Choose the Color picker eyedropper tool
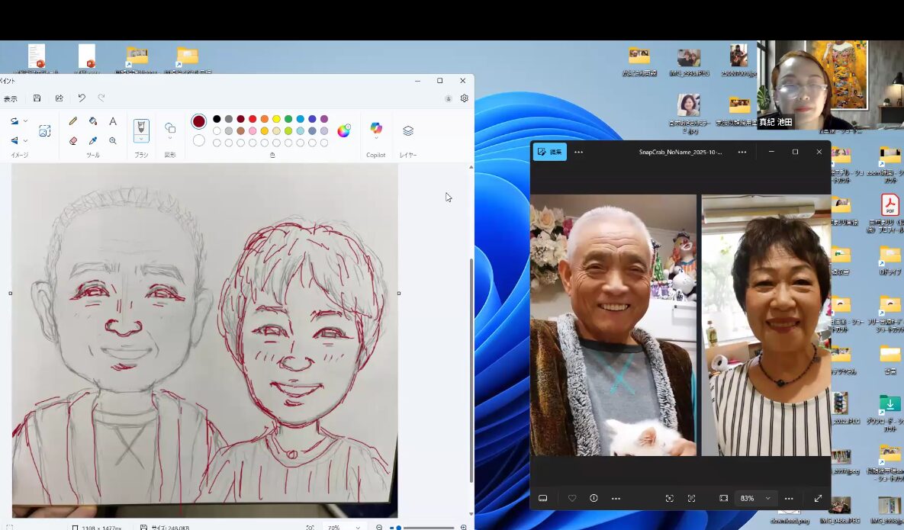This screenshot has height=530, width=904. (x=93, y=141)
